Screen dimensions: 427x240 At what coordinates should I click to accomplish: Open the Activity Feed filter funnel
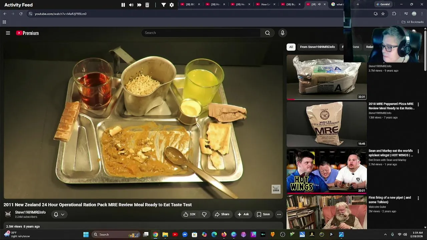(x=164, y=5)
